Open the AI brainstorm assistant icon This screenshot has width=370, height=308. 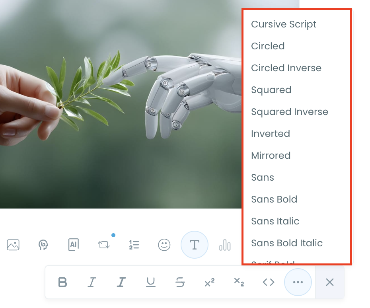click(x=43, y=245)
